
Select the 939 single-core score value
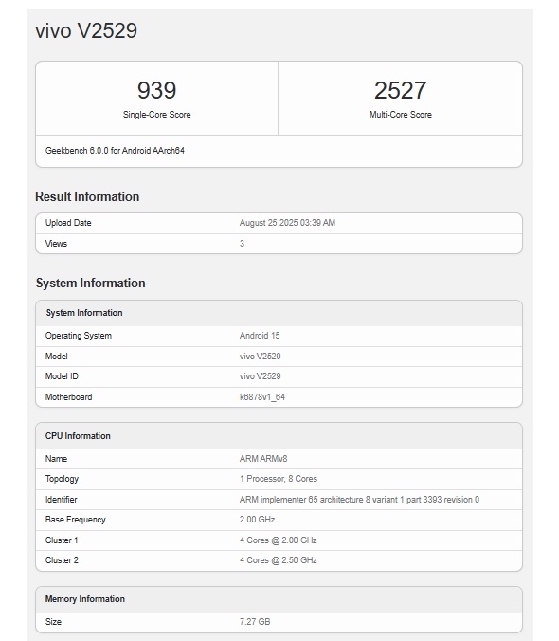coord(156,90)
